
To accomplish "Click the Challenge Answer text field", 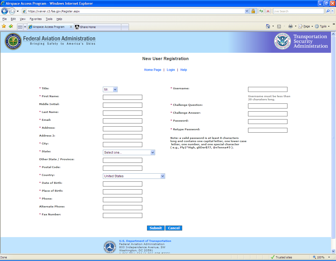I will pyautogui.click(x=268, y=114).
